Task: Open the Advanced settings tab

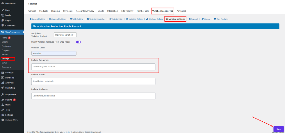Action: pyautogui.click(x=181, y=11)
